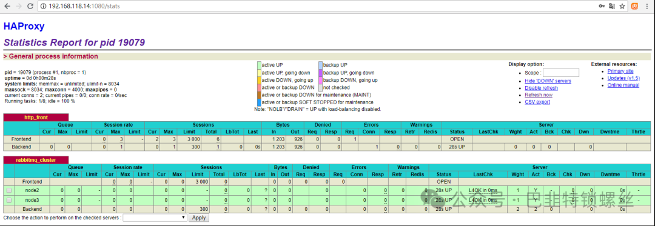Click the browser forward arrow
Screen dimensions: 655x226
[18, 6]
